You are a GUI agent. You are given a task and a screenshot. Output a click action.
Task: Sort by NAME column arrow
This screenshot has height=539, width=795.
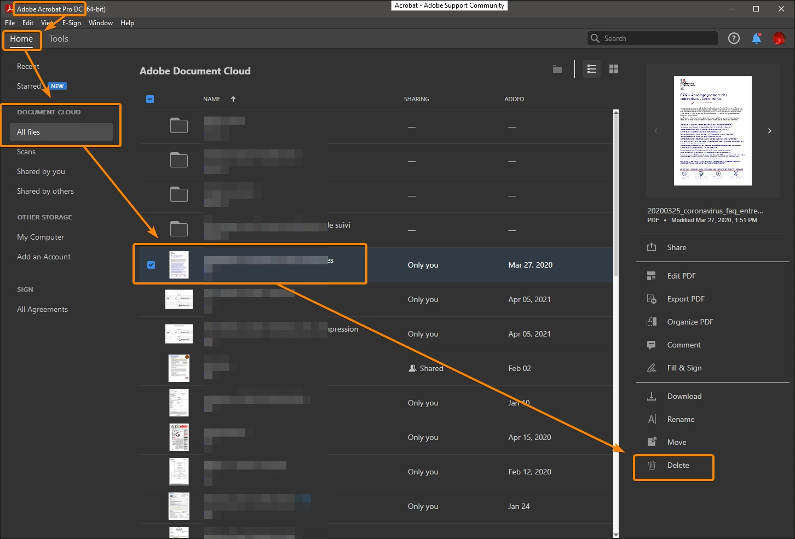233,99
